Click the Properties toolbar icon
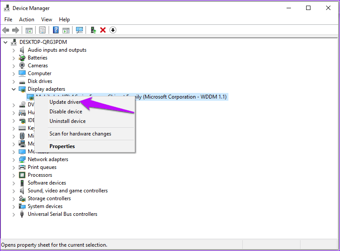The image size is (340, 251). coord(42,30)
